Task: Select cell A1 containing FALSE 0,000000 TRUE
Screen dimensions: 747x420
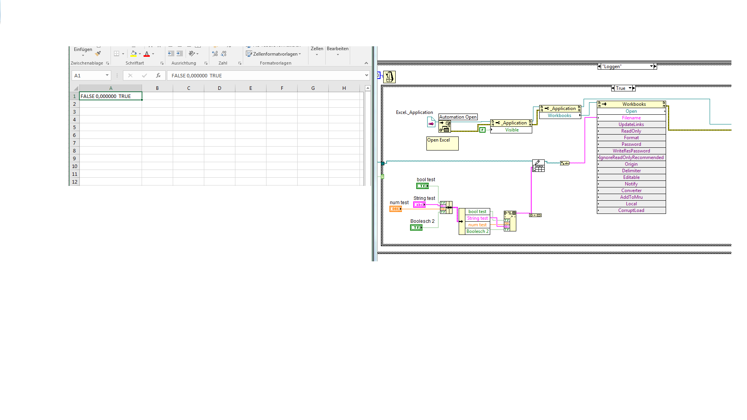Action: click(110, 96)
